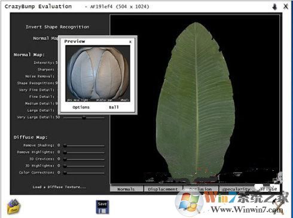The image size is (293, 218).
Task: Switch to the Displacement tab
Action: (163, 189)
